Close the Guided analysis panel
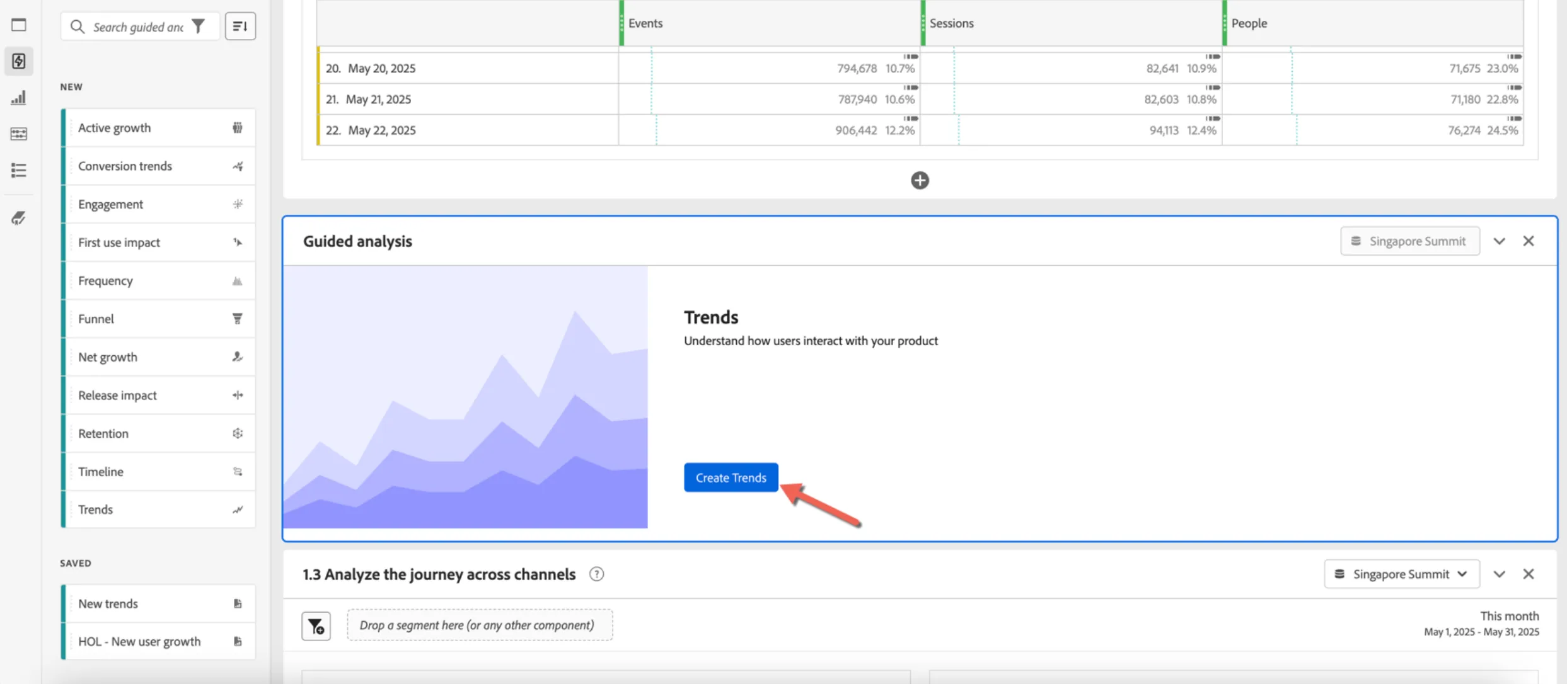The image size is (1567, 684). [x=1528, y=241]
